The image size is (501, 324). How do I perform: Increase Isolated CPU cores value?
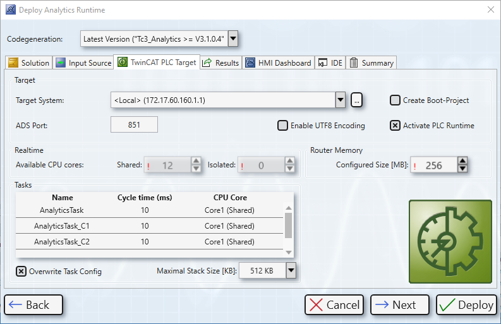pos(289,160)
